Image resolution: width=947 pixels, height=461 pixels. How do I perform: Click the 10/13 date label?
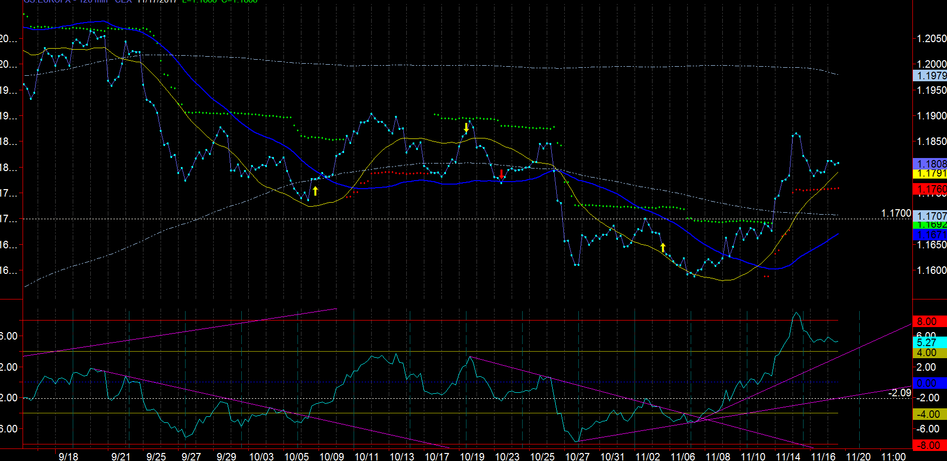tap(402, 456)
